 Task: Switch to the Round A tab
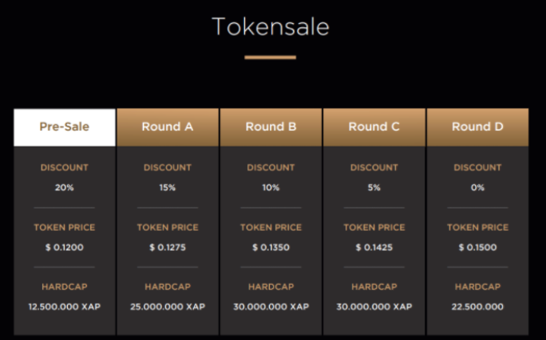pos(168,127)
